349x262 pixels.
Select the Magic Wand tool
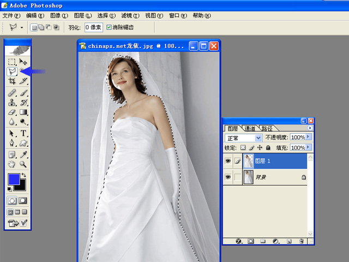coord(21,70)
